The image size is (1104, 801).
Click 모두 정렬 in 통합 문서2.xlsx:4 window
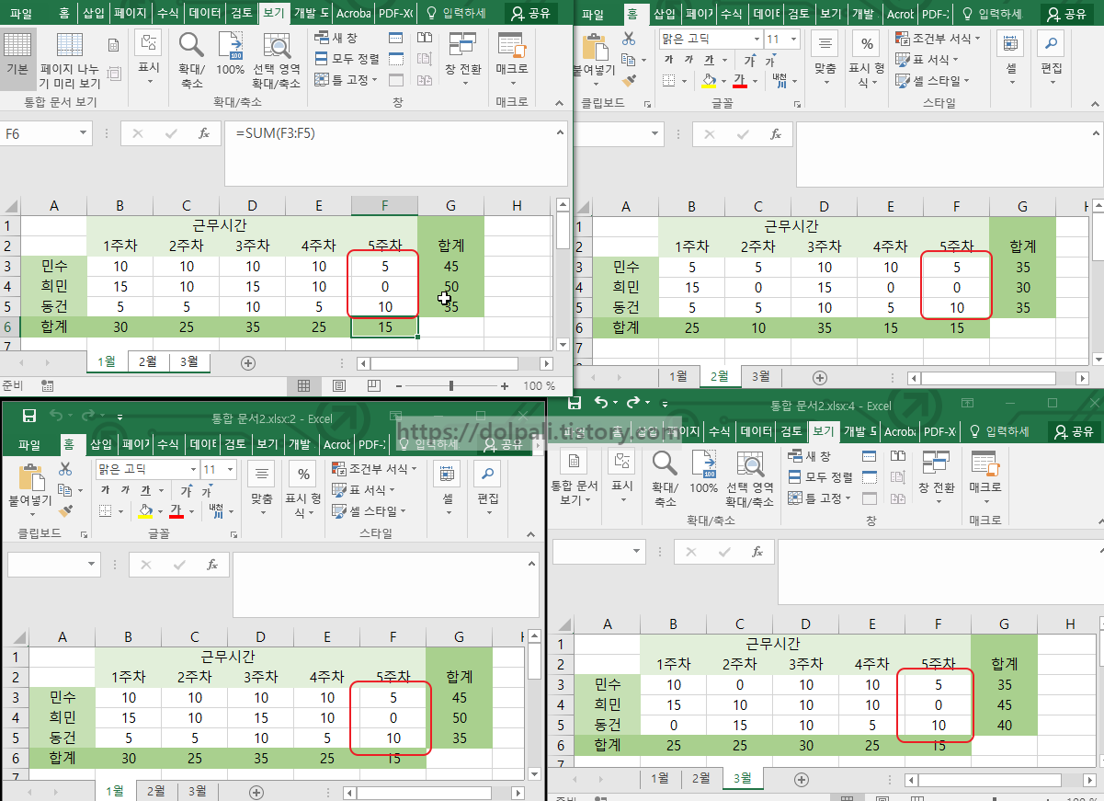(820, 477)
